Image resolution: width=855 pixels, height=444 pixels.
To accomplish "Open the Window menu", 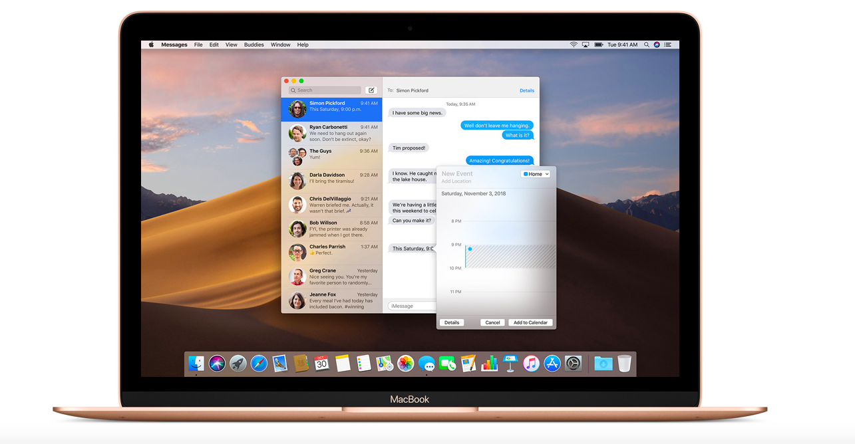I will pyautogui.click(x=280, y=45).
